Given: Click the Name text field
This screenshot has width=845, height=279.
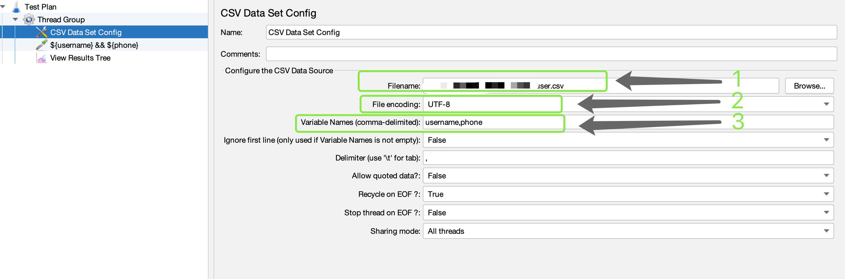Looking at the screenshot, I should coord(551,32).
